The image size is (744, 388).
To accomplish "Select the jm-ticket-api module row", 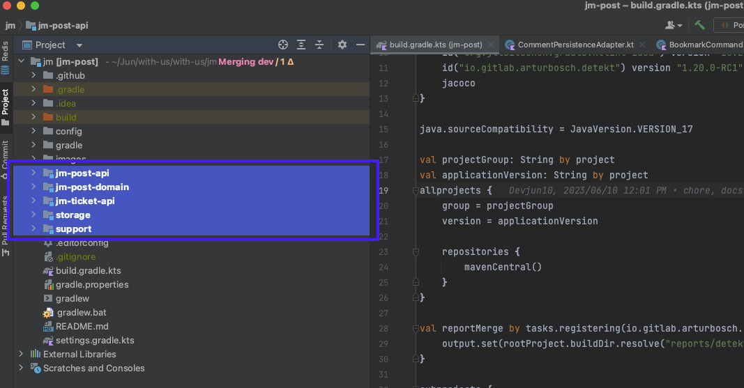I will tap(191, 201).
